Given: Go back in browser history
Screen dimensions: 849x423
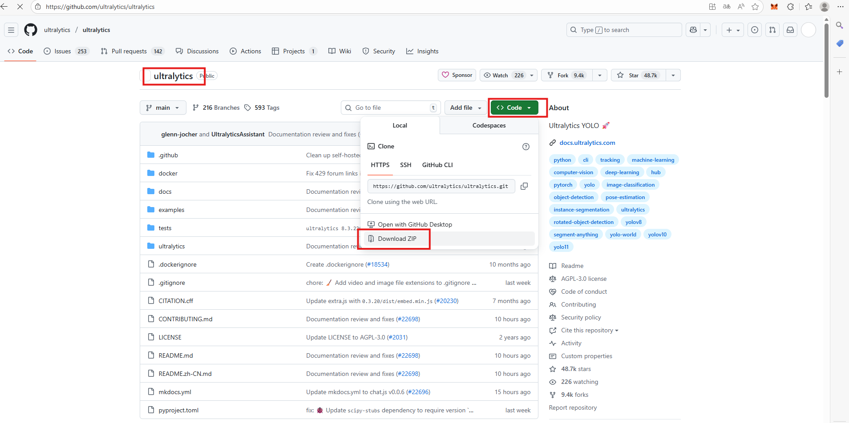Looking at the screenshot, I should tap(4, 7).
